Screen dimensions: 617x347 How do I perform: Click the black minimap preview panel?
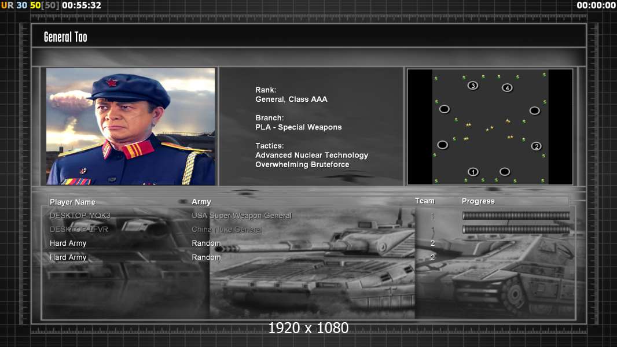tap(490, 127)
